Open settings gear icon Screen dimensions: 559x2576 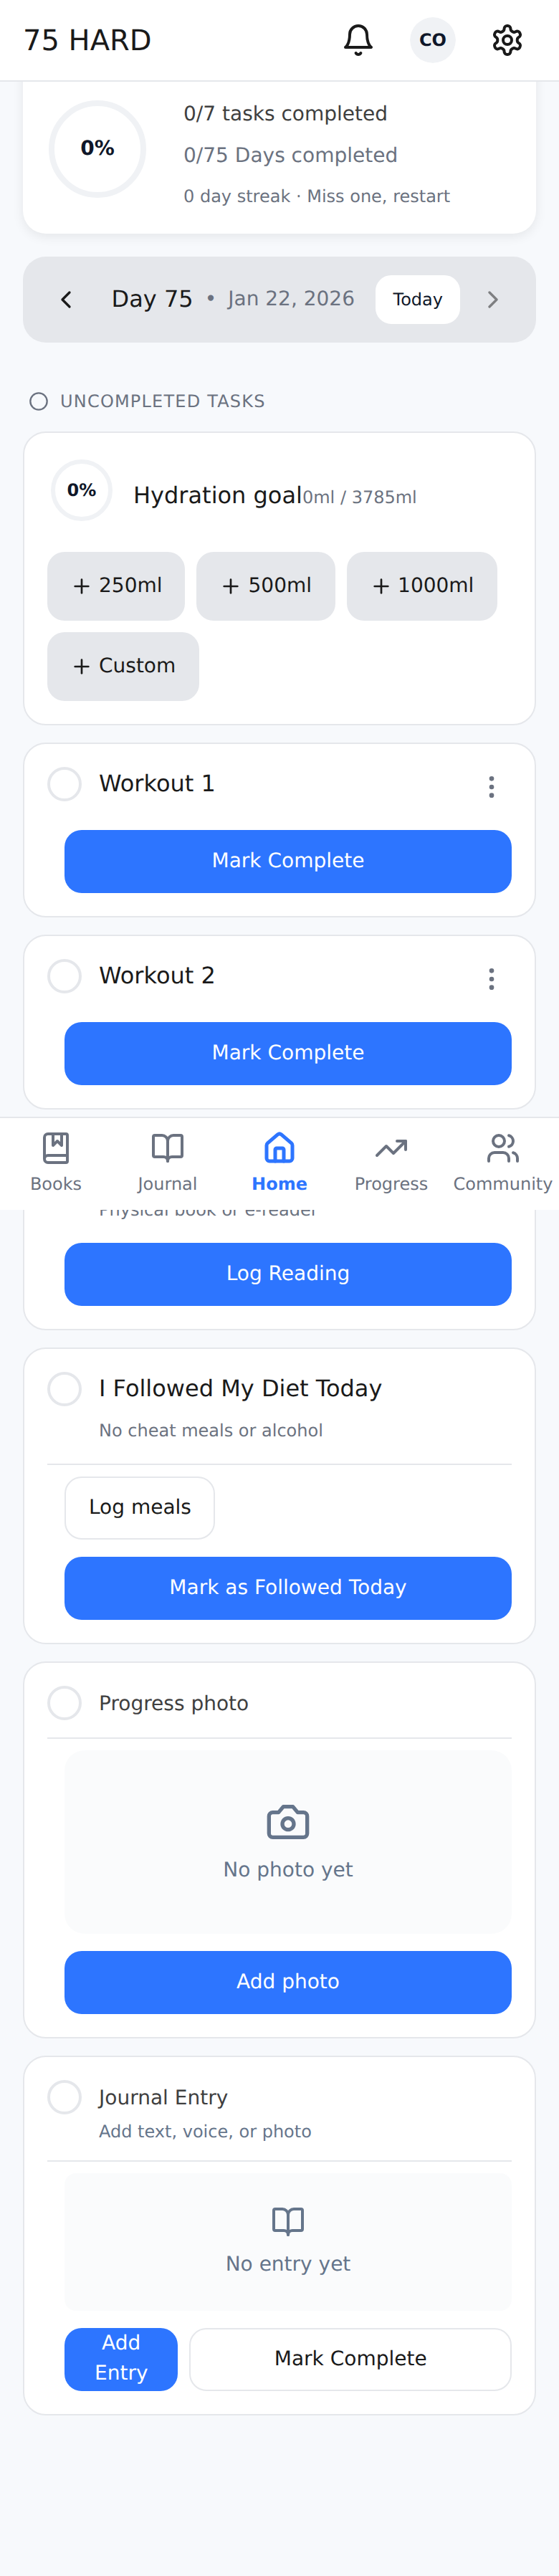[x=507, y=40]
